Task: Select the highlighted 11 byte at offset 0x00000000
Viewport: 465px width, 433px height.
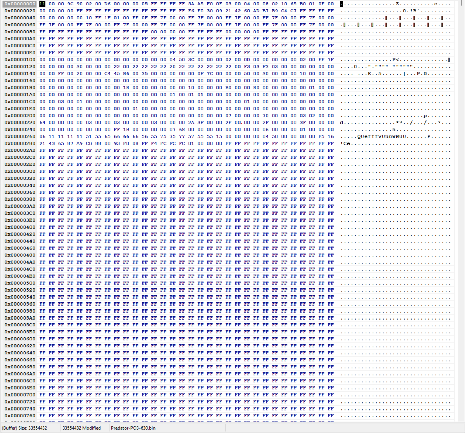Action: 42,4
